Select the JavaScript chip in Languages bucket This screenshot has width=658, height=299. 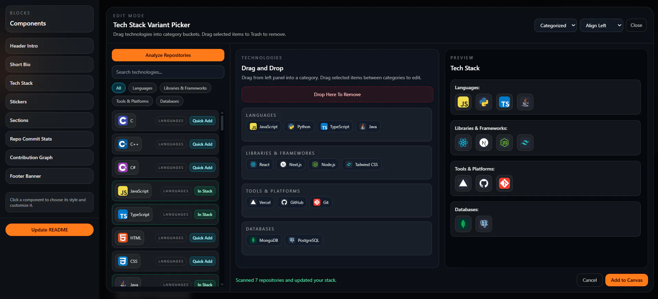(x=264, y=127)
